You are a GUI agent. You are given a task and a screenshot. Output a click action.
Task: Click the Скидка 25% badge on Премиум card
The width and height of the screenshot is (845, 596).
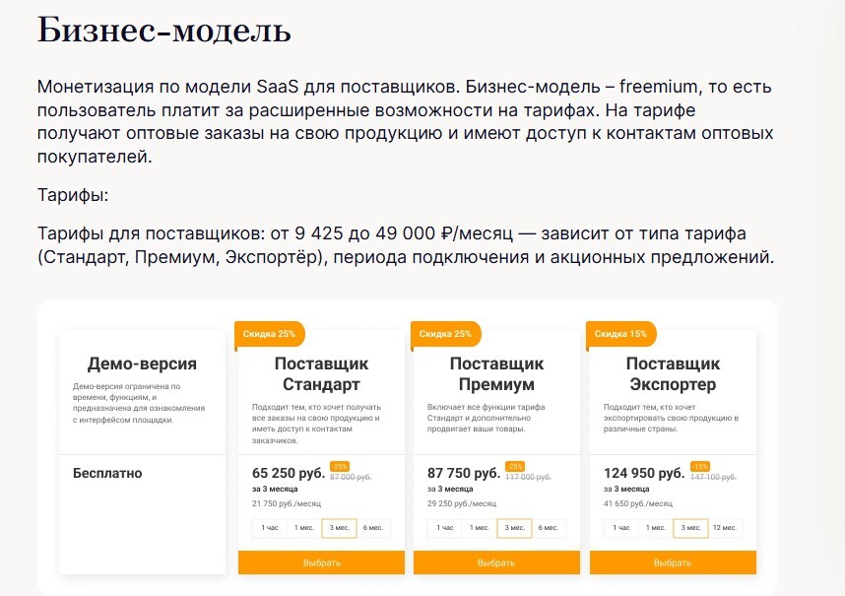pos(446,334)
